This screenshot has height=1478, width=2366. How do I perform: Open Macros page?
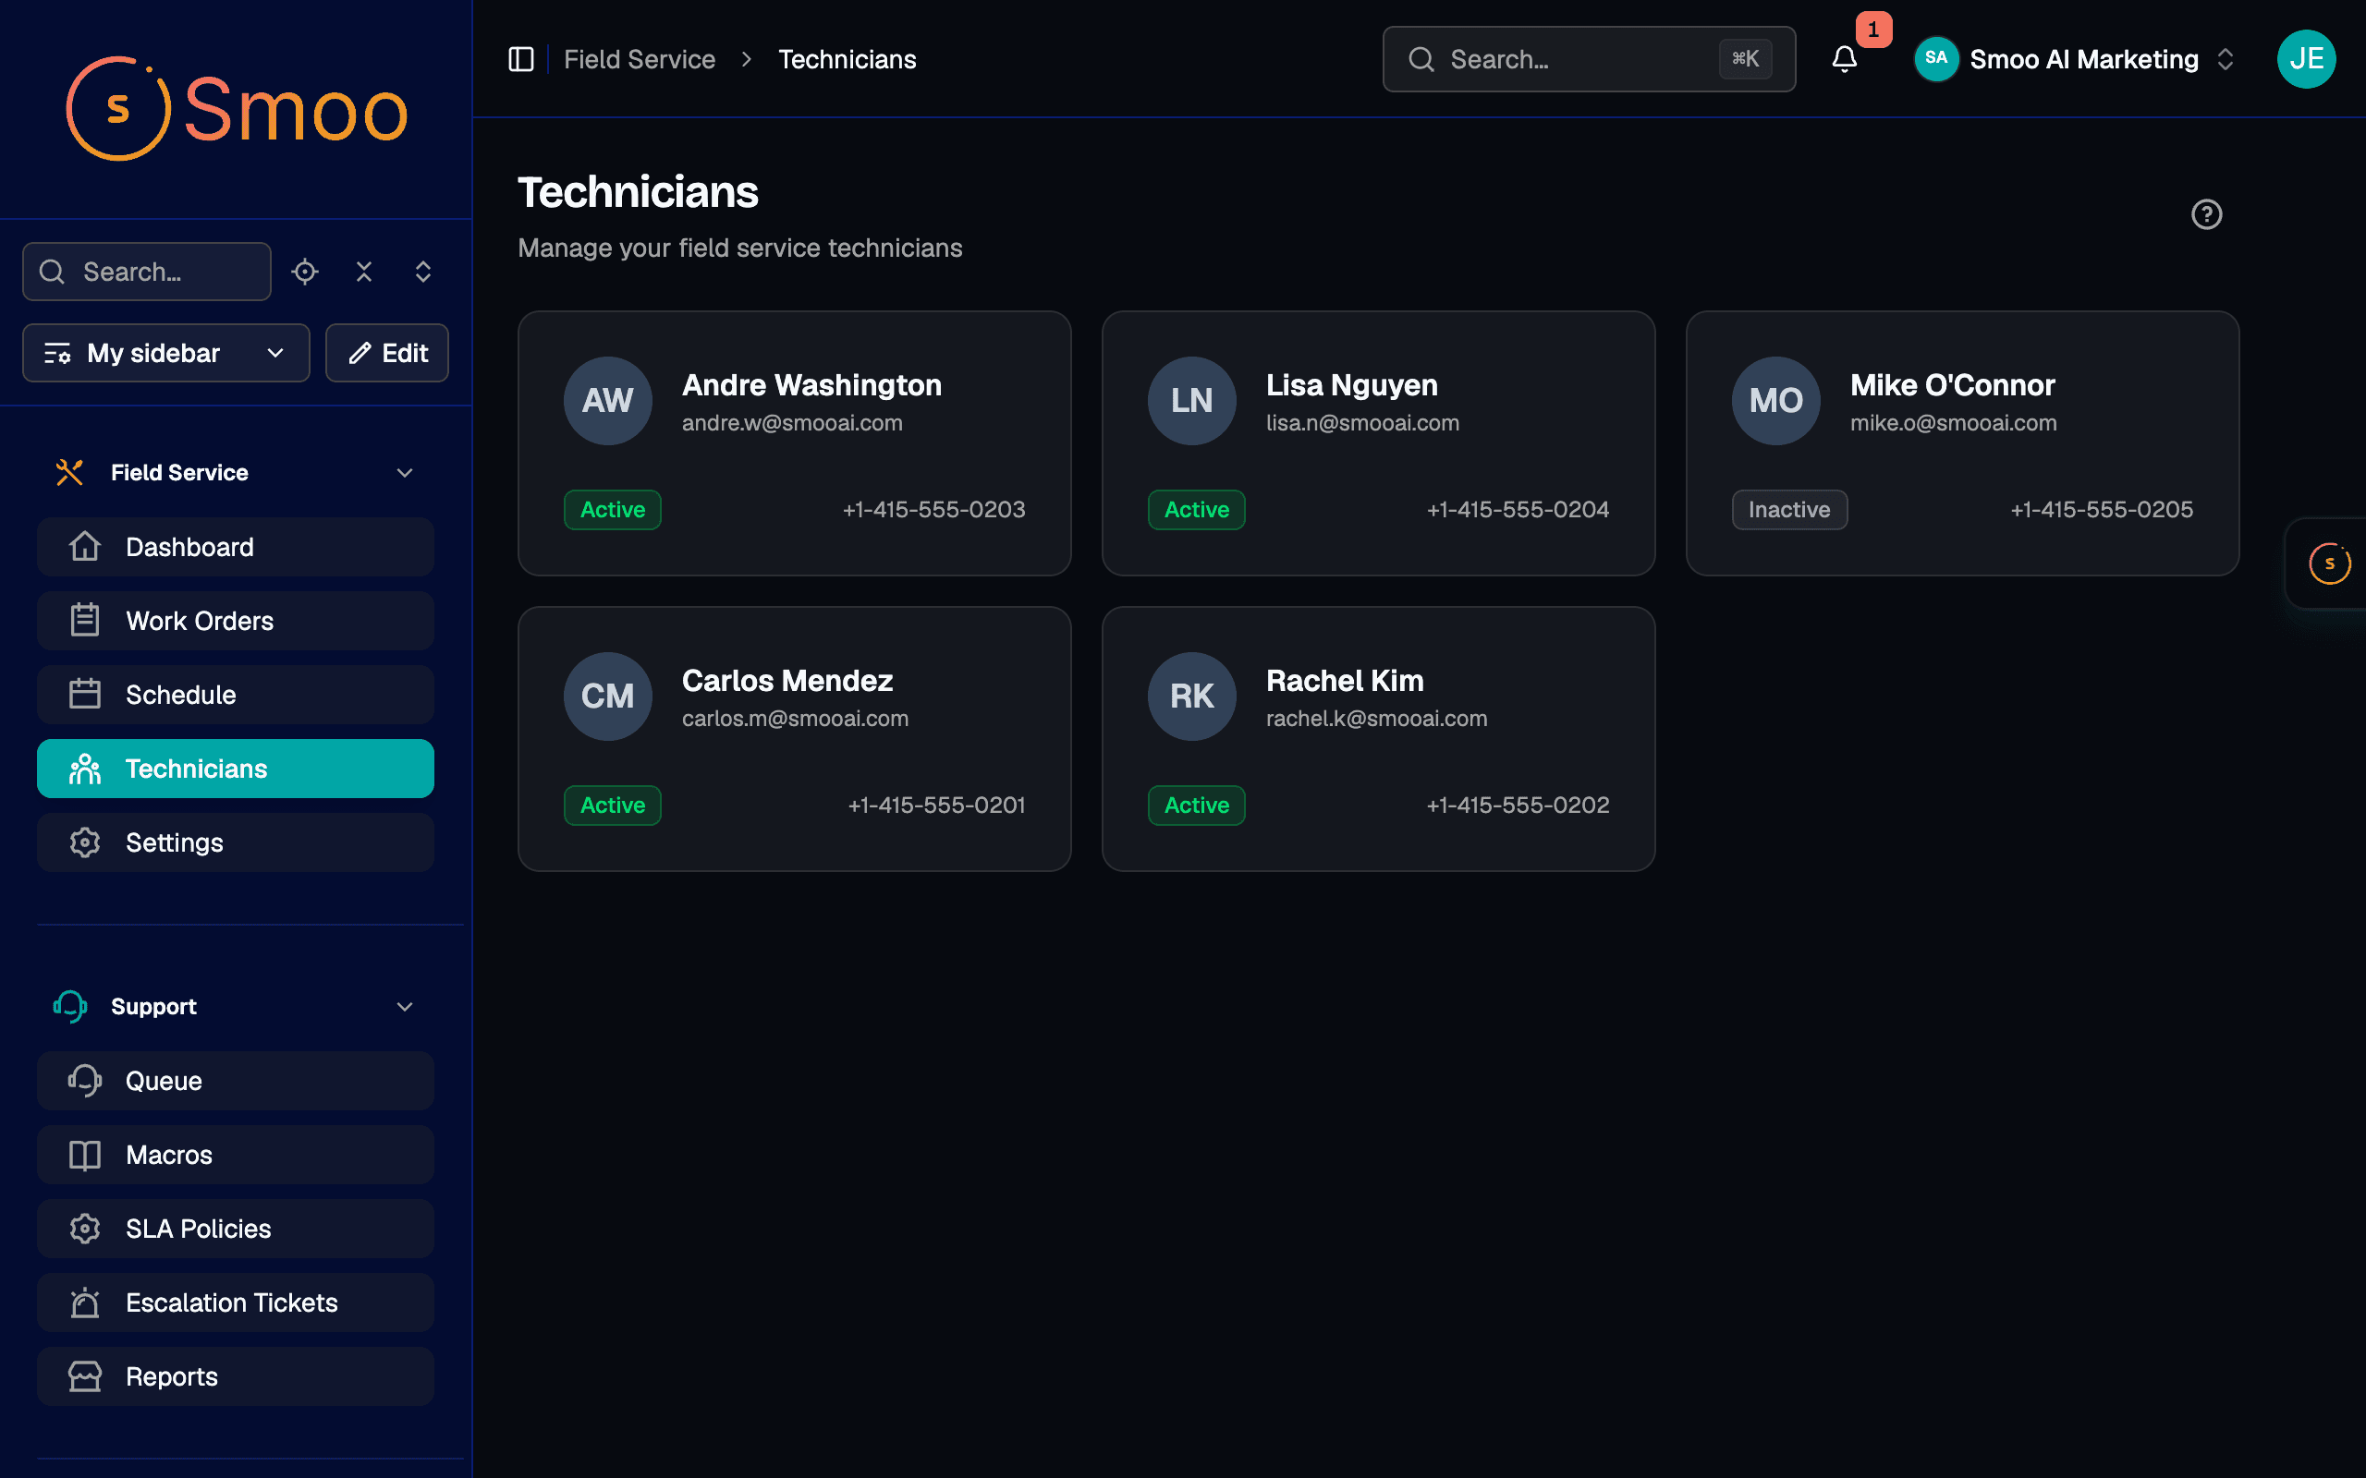236,1156
